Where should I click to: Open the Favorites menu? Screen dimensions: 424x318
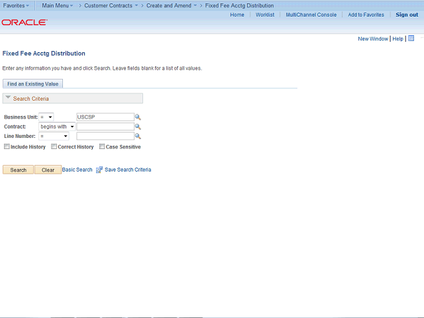tap(16, 5)
